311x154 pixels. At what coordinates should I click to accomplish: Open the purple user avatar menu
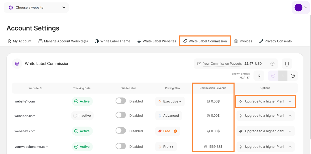tap(301, 8)
